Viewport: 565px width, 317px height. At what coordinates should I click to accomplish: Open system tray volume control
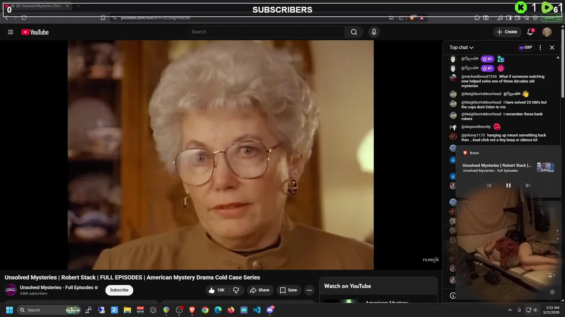[x=535, y=310]
